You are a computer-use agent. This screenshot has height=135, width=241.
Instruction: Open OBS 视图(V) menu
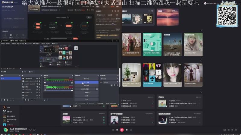point(14,43)
